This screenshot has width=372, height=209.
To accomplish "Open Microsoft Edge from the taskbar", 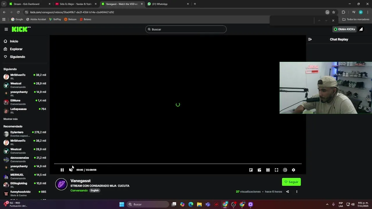I will pyautogui.click(x=191, y=204).
